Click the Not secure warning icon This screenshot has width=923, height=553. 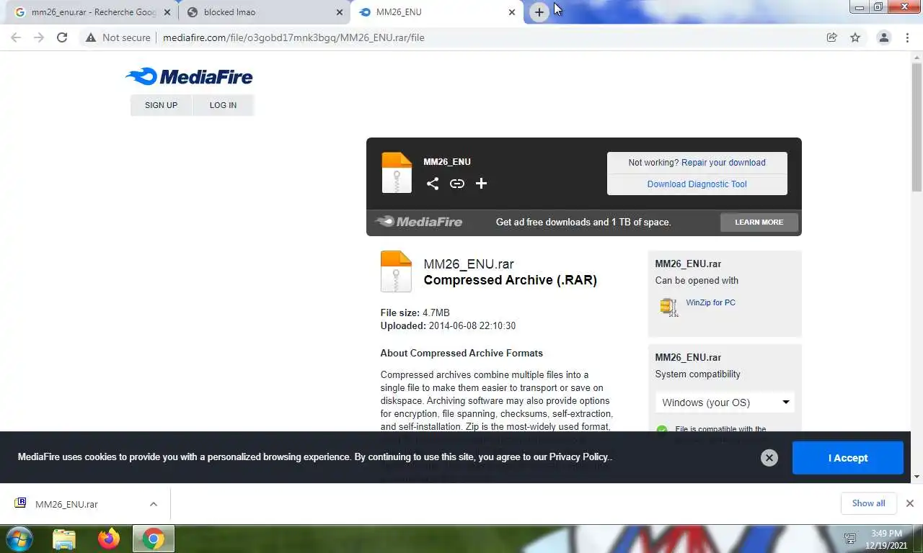tap(91, 37)
